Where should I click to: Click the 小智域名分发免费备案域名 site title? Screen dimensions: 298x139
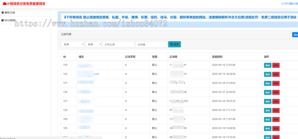[26, 4]
